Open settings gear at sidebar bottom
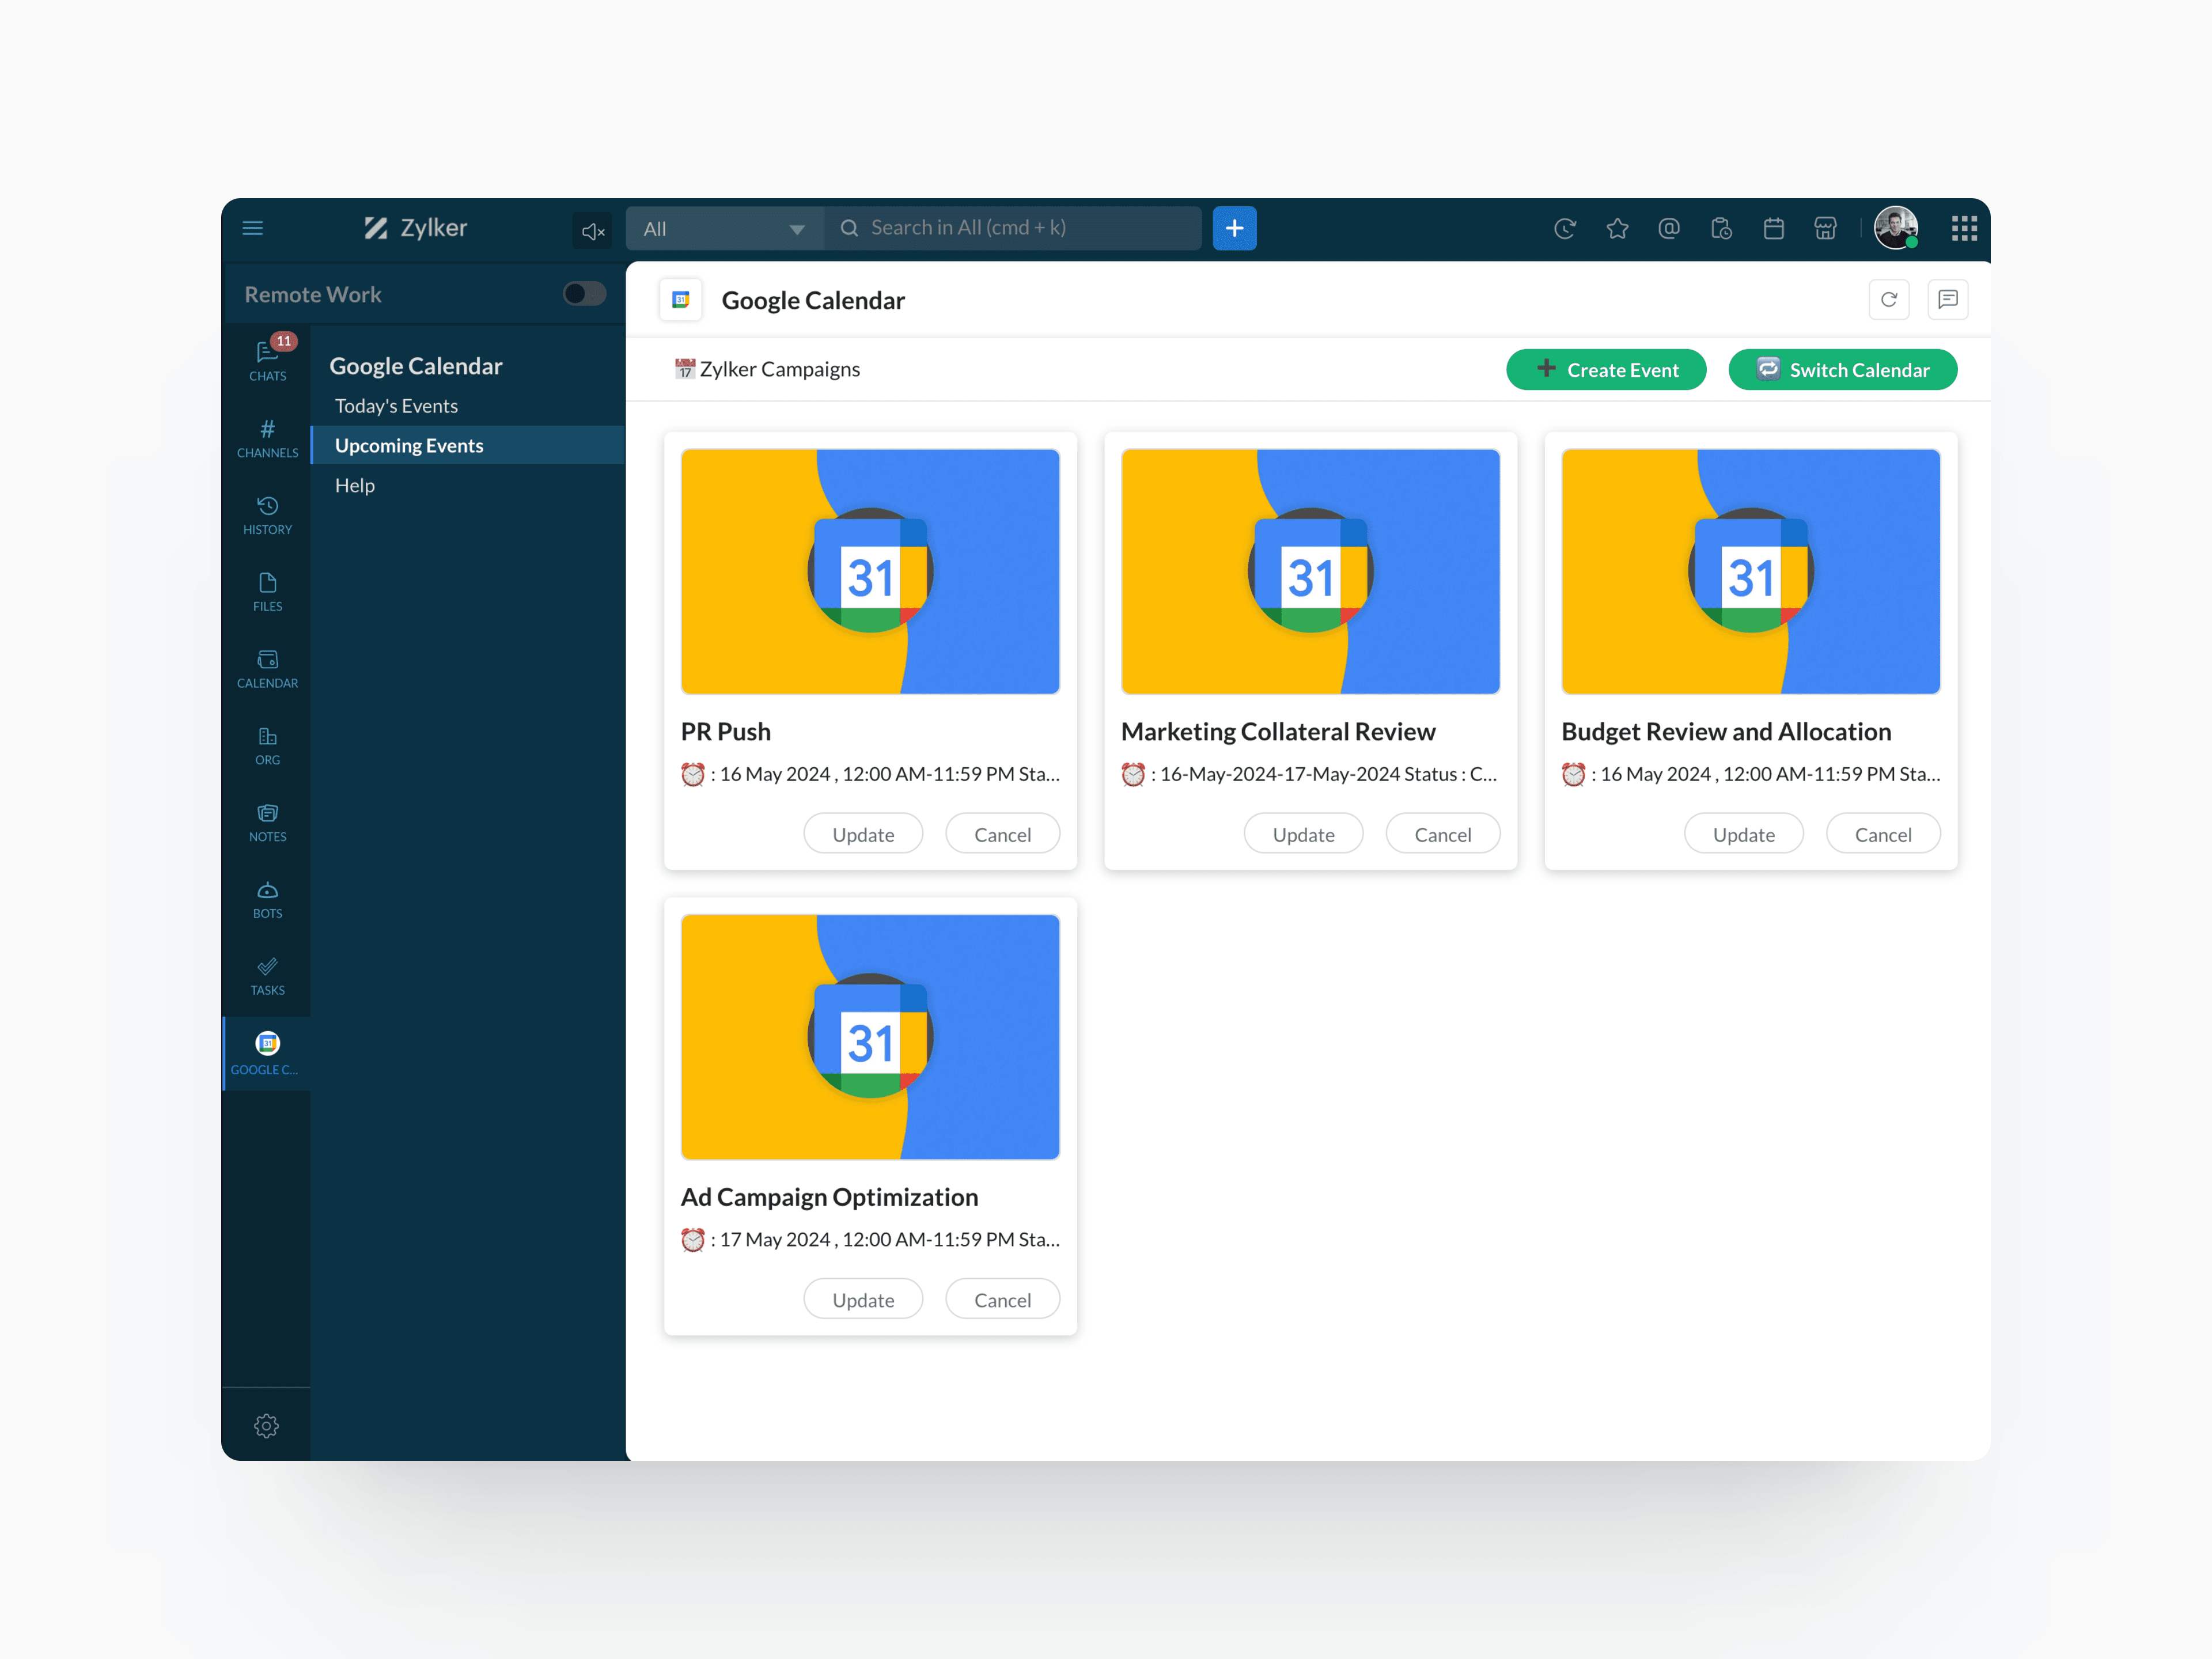This screenshot has width=2212, height=1659. [266, 1425]
